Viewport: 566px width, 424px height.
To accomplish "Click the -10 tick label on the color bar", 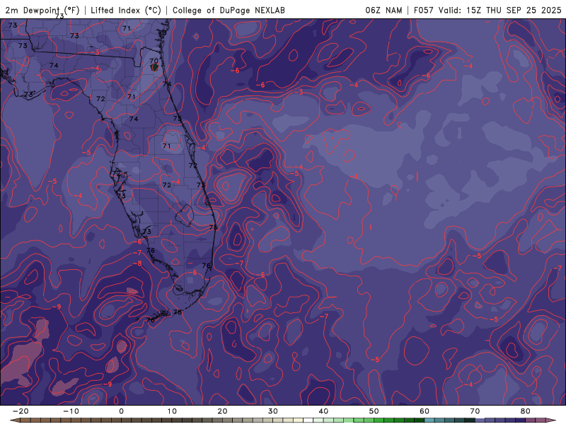I will click(71, 411).
